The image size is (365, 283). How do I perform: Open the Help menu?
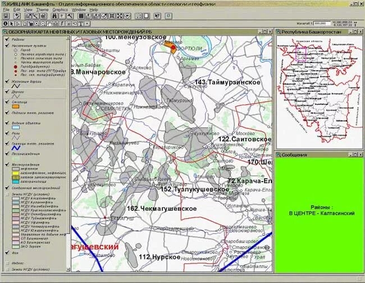click(x=94, y=10)
